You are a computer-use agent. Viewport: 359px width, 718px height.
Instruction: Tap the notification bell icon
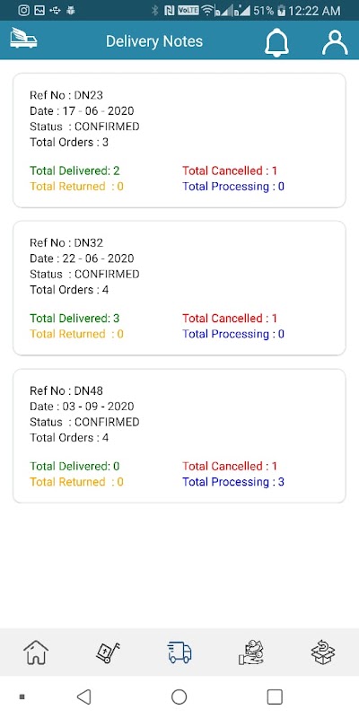[276, 42]
